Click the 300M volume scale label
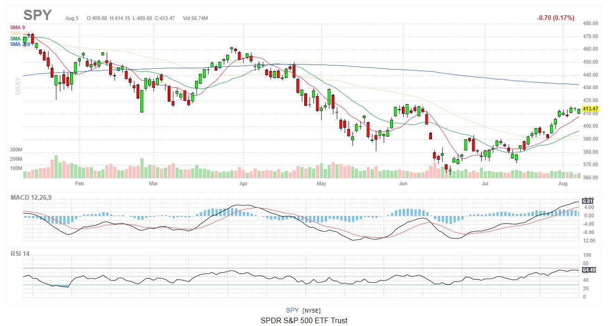 point(16,150)
